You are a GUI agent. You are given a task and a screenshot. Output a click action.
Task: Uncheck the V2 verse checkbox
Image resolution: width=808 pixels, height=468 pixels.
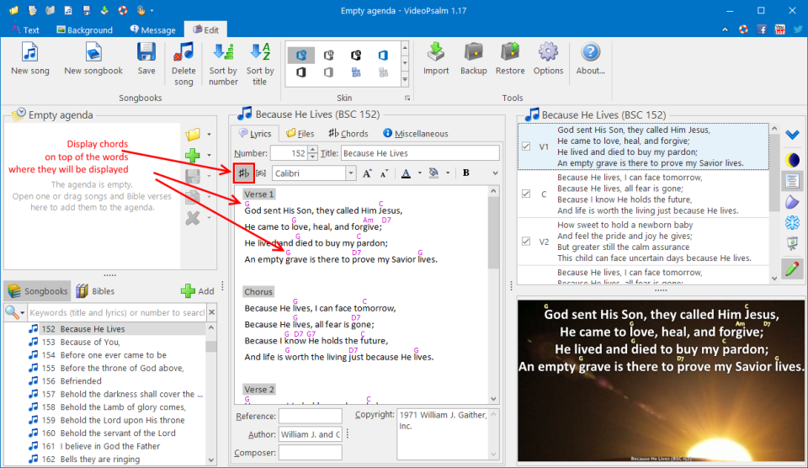pos(526,242)
